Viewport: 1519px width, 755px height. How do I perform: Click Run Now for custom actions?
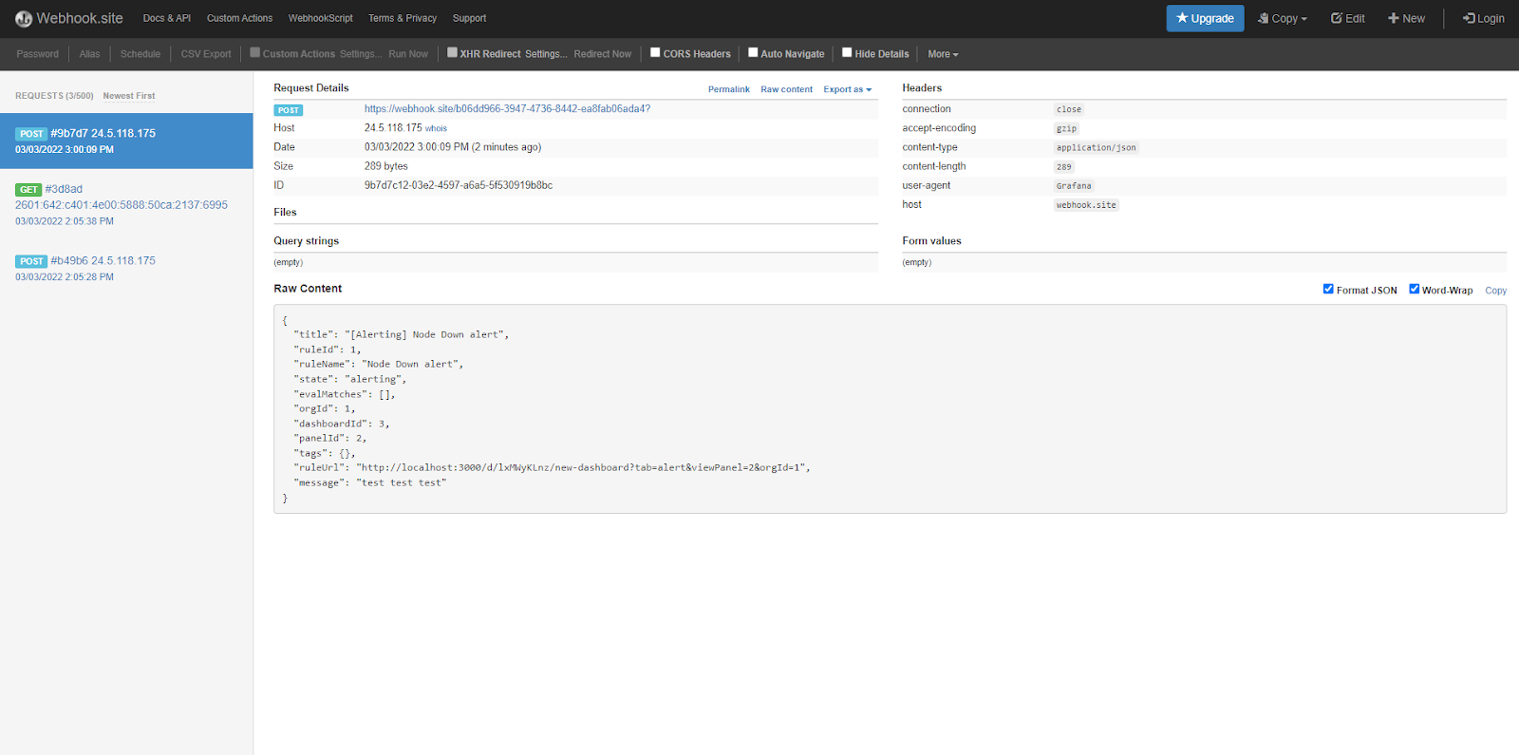(408, 54)
